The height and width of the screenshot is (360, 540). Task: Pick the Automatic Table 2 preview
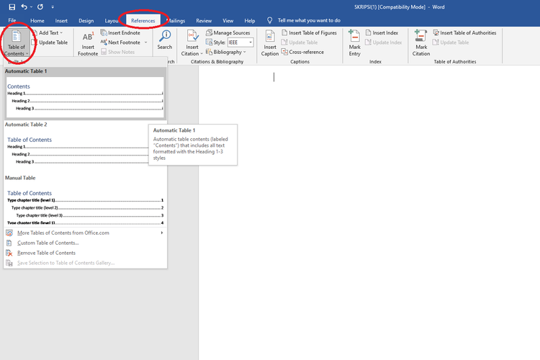(x=85, y=149)
